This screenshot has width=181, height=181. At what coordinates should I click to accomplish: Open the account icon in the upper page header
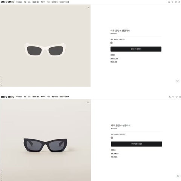[x=169, y=2]
